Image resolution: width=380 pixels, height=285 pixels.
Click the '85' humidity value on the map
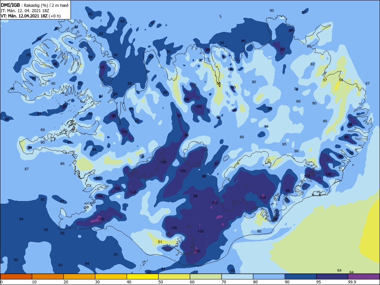pyautogui.click(x=284, y=144)
